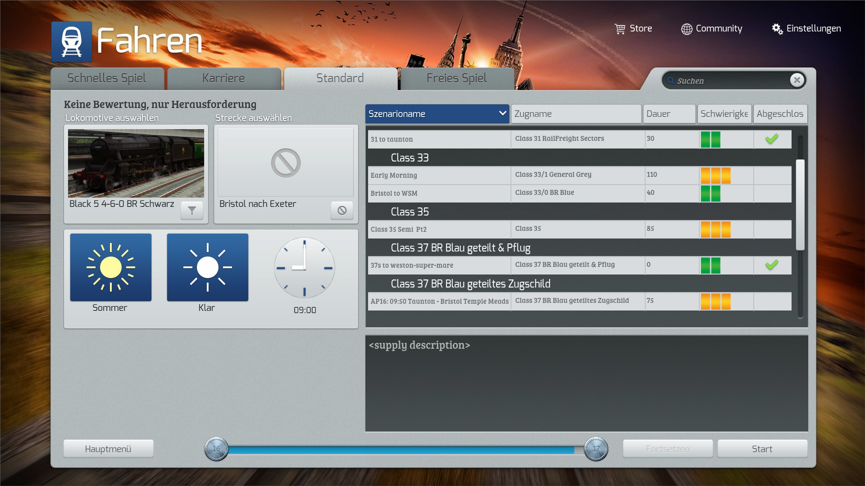Select the Black 5 locomotive thumbnail
Image resolution: width=865 pixels, height=486 pixels.
[136, 163]
